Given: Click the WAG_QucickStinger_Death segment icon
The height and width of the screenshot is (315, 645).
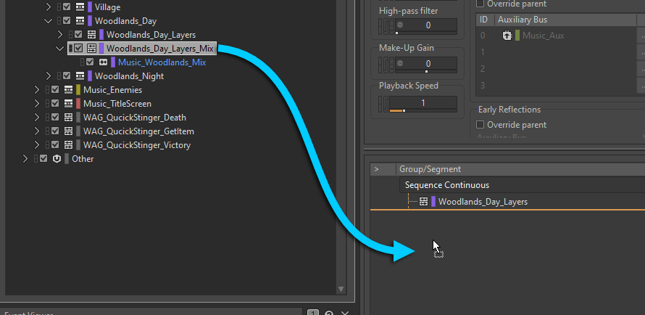Looking at the screenshot, I should pyautogui.click(x=68, y=118).
